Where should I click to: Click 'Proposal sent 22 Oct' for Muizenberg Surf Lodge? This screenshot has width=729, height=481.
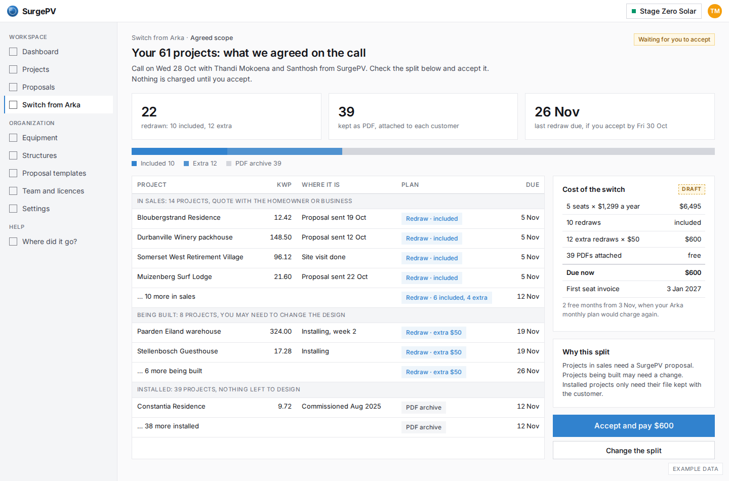click(335, 277)
